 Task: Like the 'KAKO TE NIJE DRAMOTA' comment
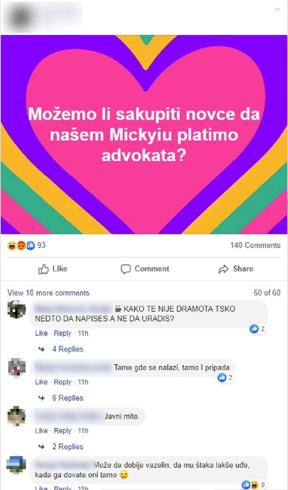point(41,333)
